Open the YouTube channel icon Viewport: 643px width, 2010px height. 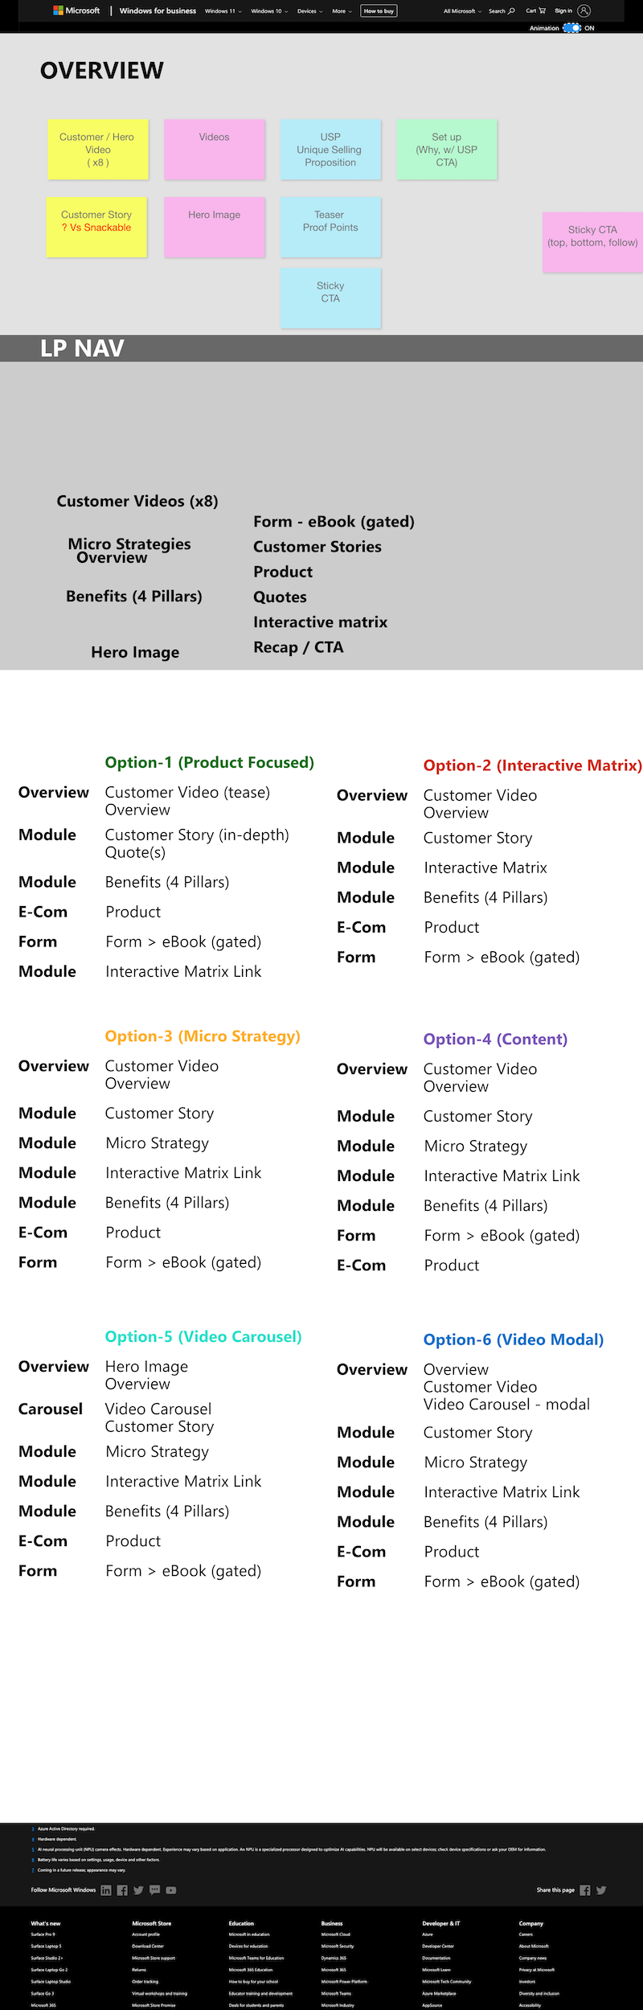(x=170, y=1890)
